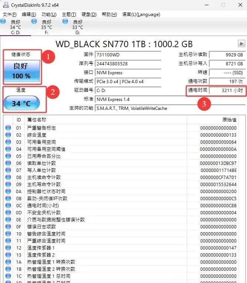Select raw value 00000000000147

(218, 248)
